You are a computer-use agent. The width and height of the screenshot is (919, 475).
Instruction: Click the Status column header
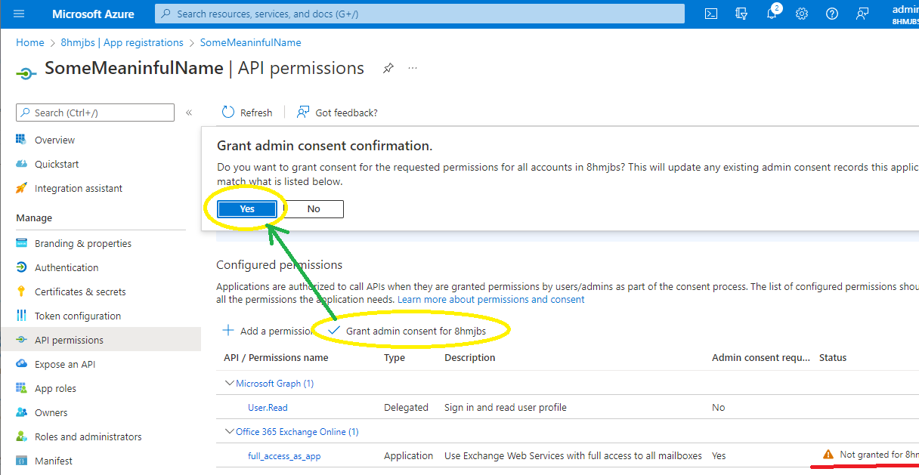point(833,357)
